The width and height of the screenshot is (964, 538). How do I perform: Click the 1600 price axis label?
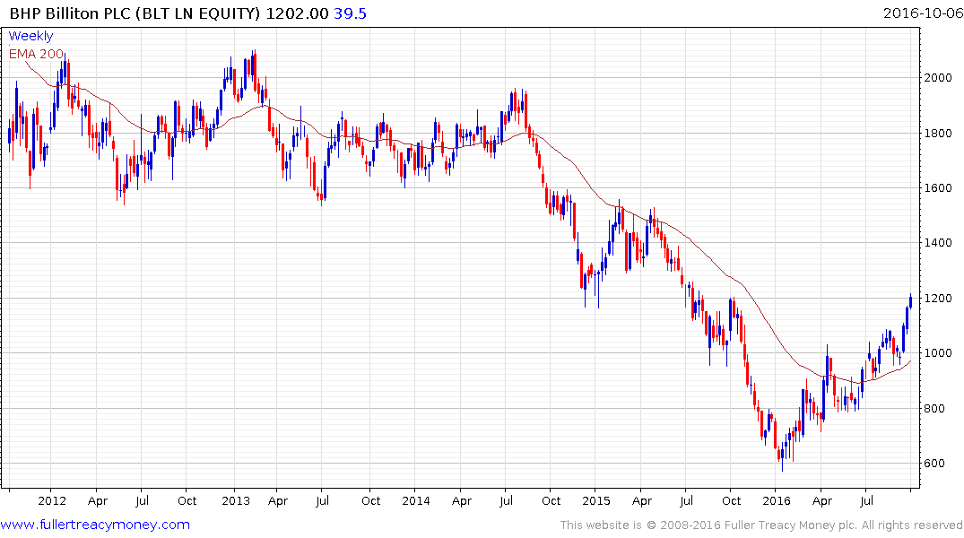tap(938, 188)
